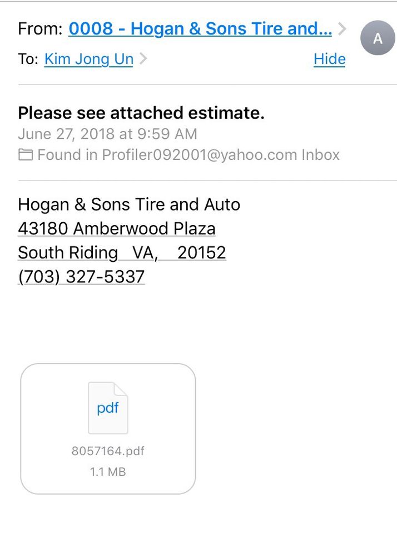This screenshot has width=397, height=557.
Task: Open the address 43180 Amberwood Plaza
Action: pyautogui.click(x=117, y=228)
